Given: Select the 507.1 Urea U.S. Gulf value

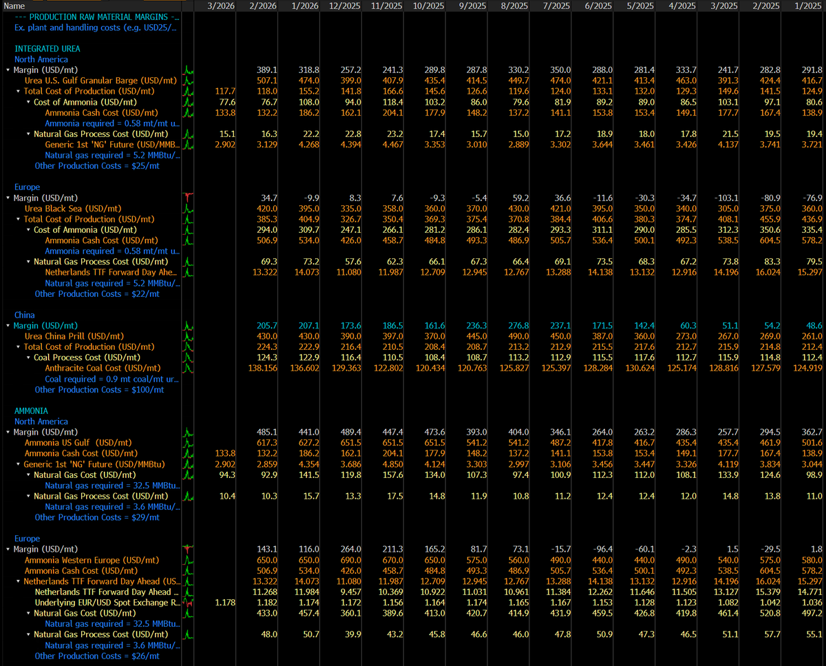Looking at the screenshot, I should (x=266, y=81).
